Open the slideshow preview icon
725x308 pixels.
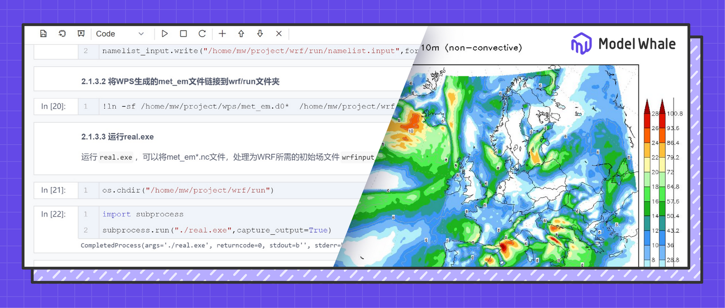[81, 33]
